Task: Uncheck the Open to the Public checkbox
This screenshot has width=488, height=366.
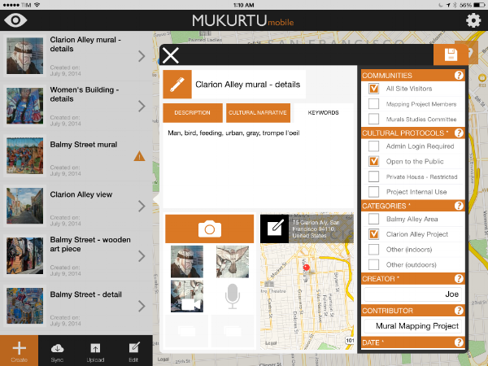Action: tap(373, 161)
